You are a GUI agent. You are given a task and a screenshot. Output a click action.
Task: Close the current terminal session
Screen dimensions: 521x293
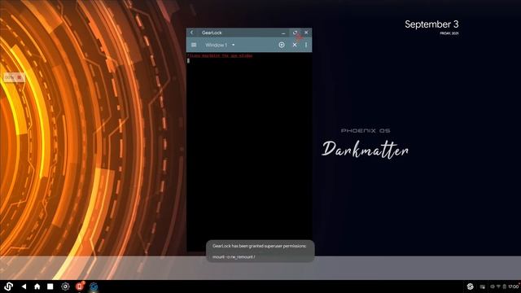pyautogui.click(x=295, y=45)
